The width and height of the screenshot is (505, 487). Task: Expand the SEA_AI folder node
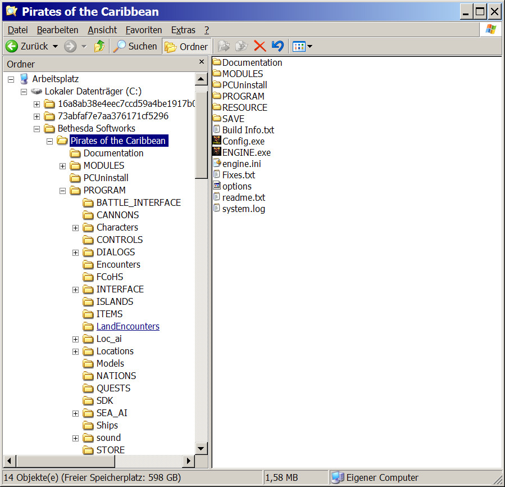pyautogui.click(x=75, y=413)
